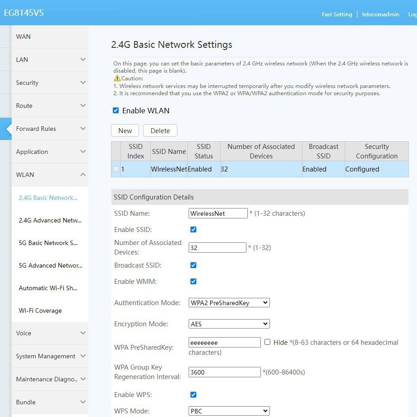Focus the WPA PreSharedKey field

coord(224,343)
